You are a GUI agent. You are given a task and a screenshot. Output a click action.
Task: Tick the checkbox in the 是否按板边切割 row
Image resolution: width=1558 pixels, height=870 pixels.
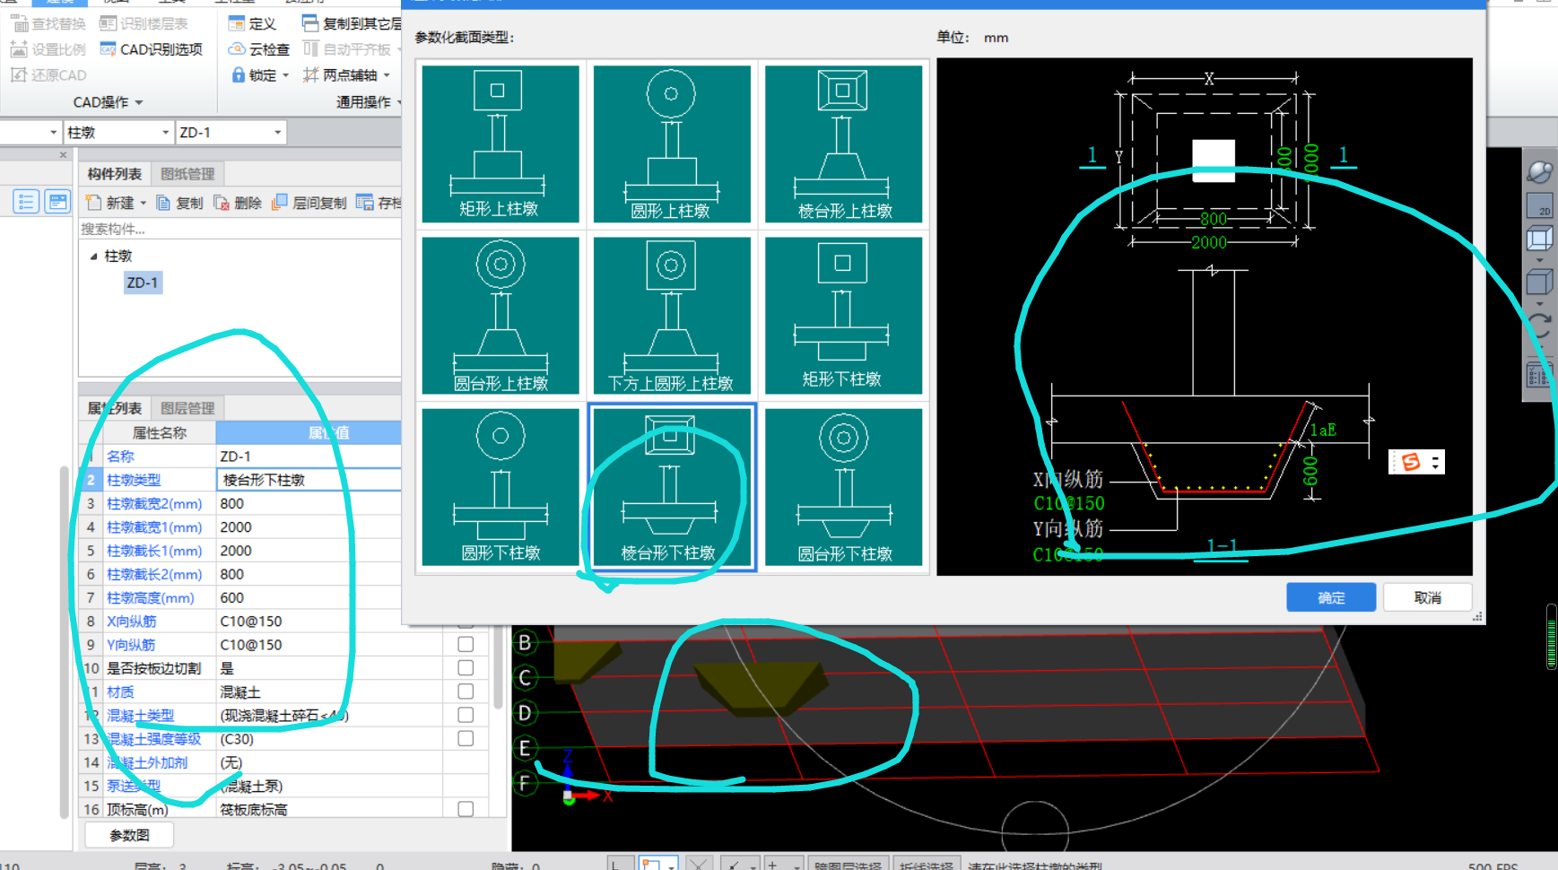coord(466,667)
